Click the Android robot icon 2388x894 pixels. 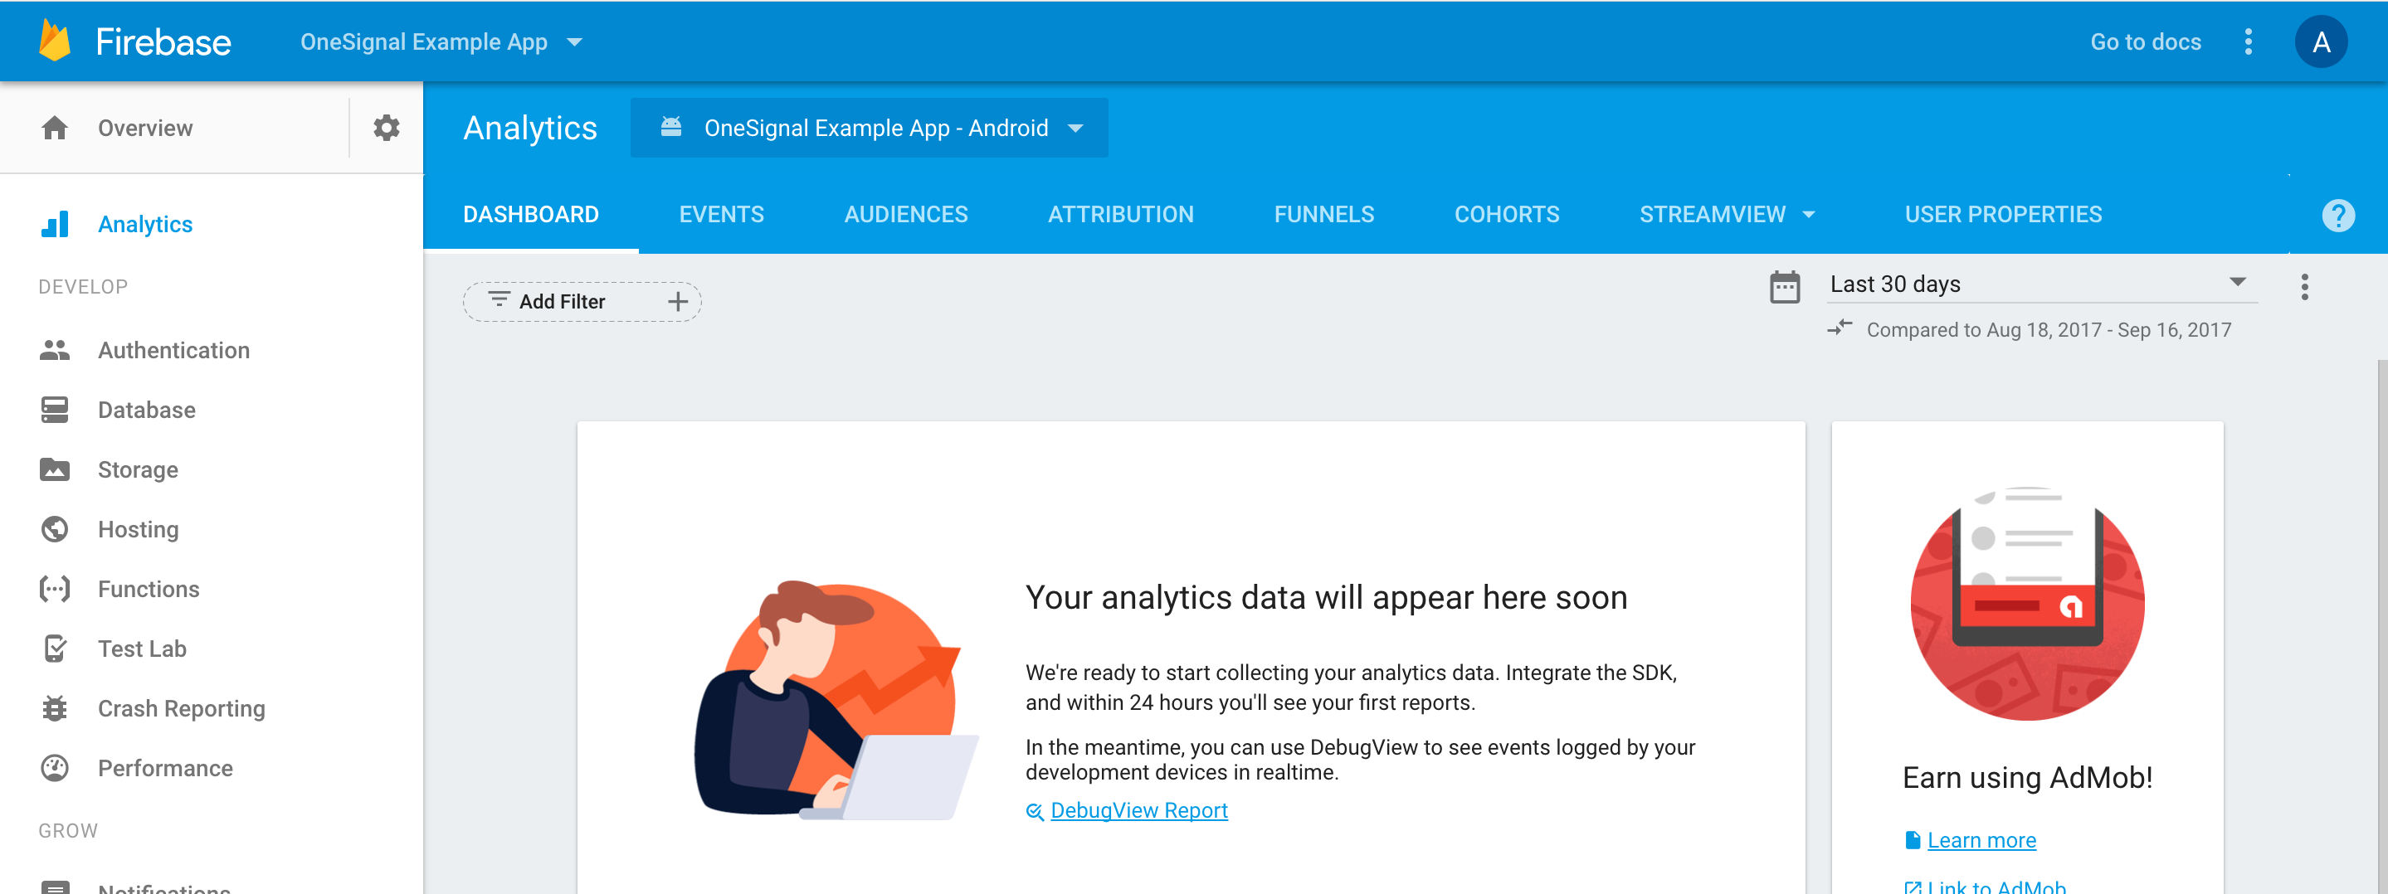click(x=671, y=127)
